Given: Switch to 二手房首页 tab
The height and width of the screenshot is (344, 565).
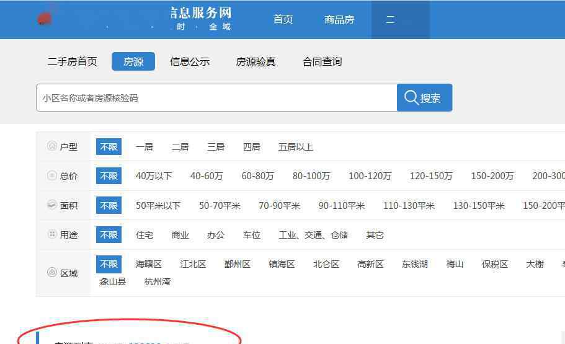Looking at the screenshot, I should [73, 61].
